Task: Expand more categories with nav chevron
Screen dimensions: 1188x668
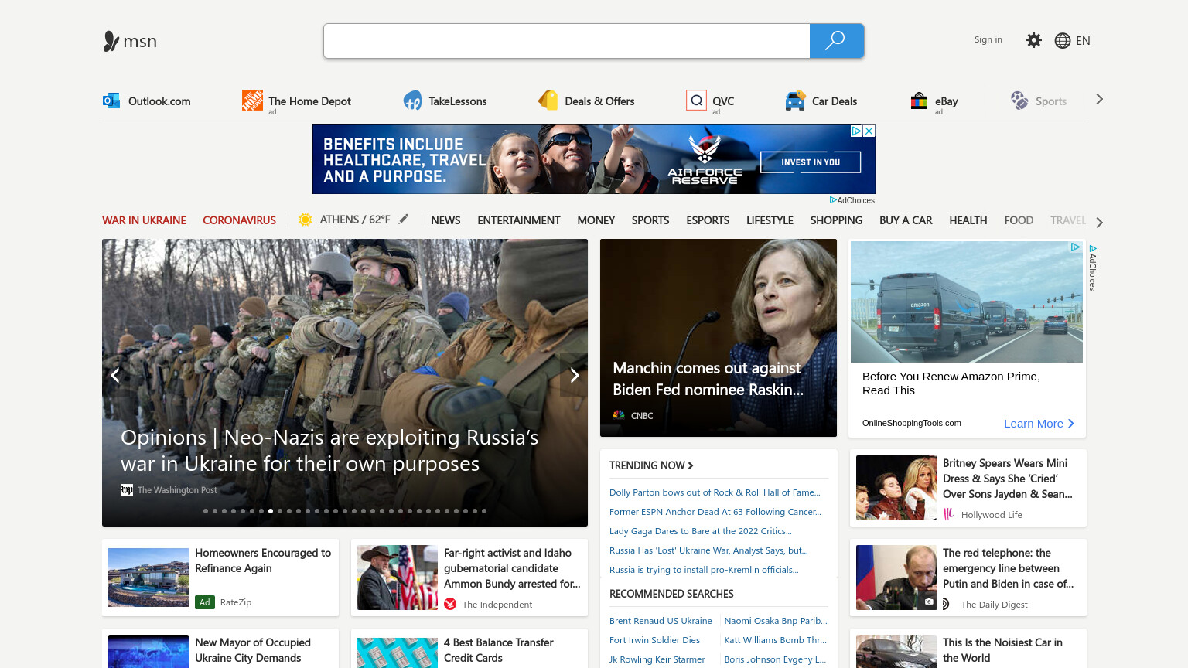Action: pos(1099,223)
